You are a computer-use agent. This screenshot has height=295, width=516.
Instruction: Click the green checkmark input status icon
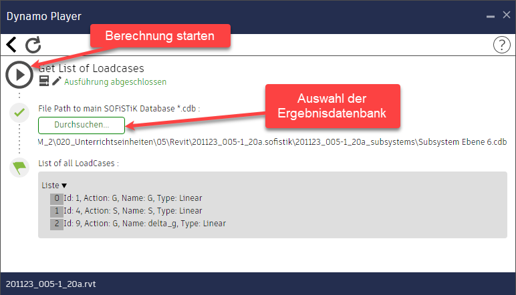pyautogui.click(x=19, y=113)
